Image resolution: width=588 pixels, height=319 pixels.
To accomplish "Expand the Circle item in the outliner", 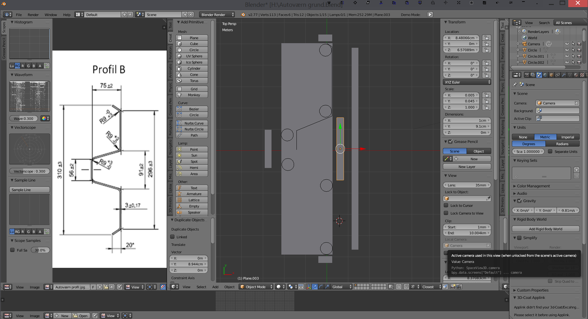I will point(518,50).
